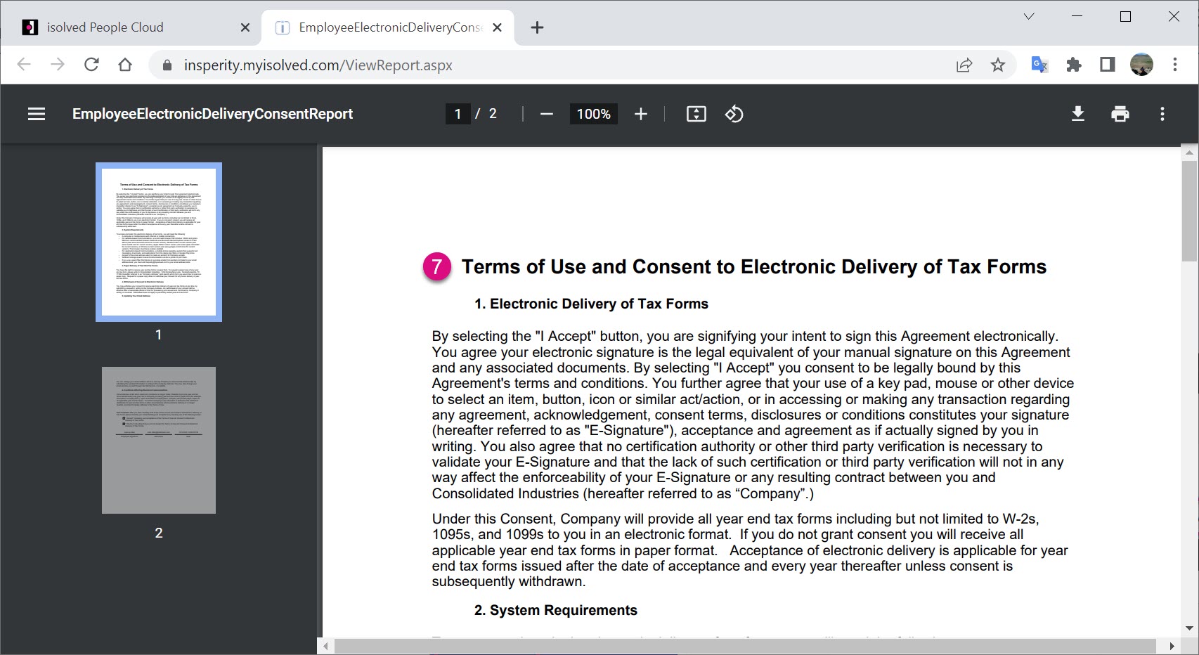Close the EmployeeElectronicDeliveryConsent tab
The height and width of the screenshot is (655, 1199).
(497, 27)
